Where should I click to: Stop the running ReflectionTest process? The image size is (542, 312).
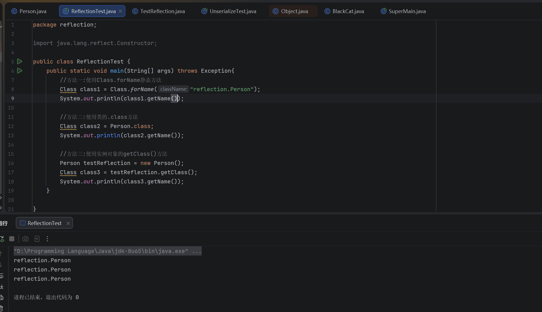tap(12, 239)
